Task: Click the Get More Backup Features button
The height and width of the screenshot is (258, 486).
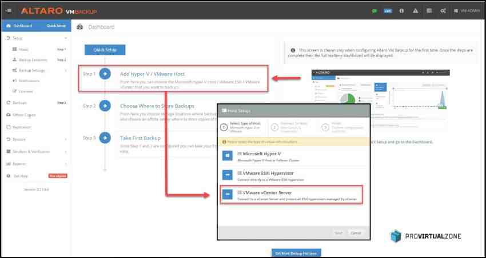Action: click(x=296, y=253)
